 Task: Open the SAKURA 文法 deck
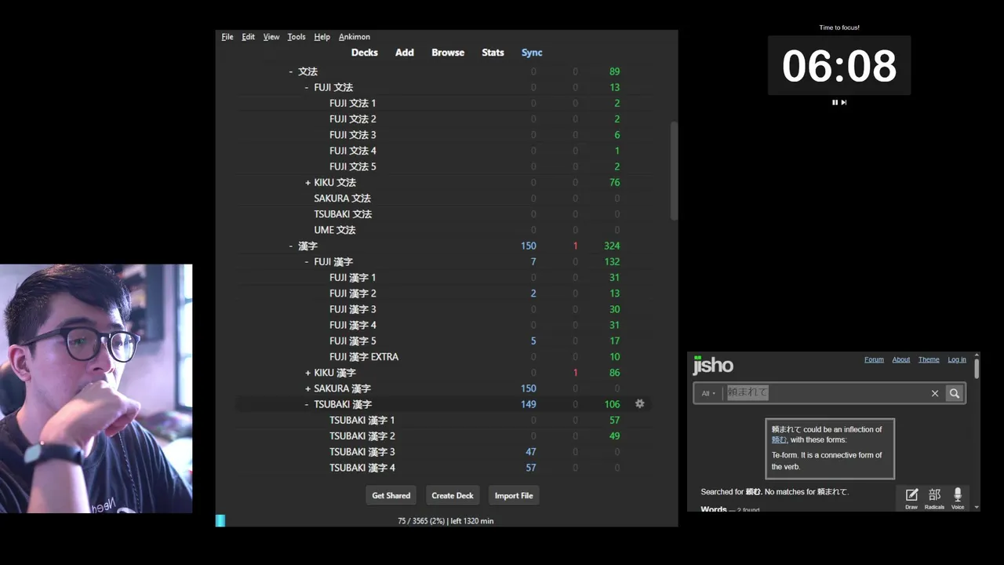[342, 198]
